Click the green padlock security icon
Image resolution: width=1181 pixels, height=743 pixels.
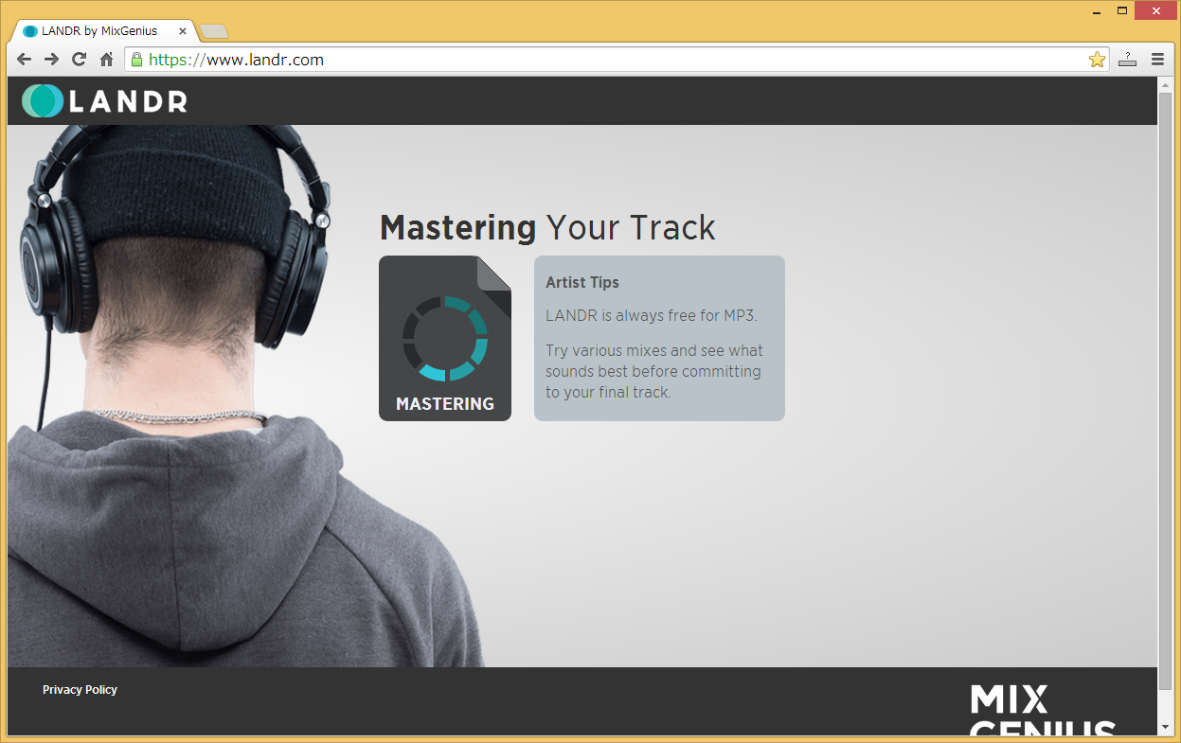click(x=137, y=60)
